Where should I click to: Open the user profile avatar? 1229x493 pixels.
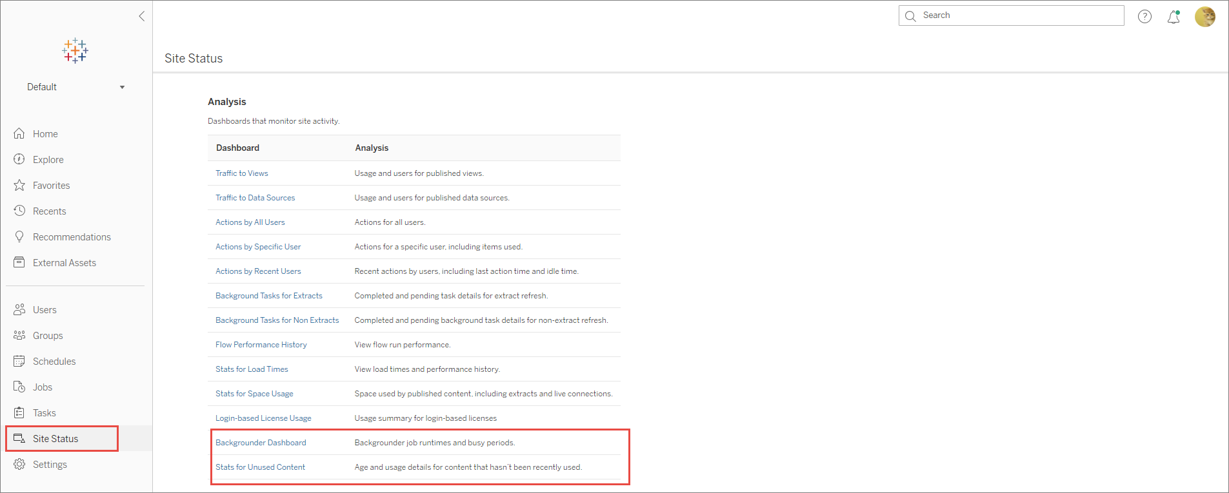click(x=1204, y=16)
